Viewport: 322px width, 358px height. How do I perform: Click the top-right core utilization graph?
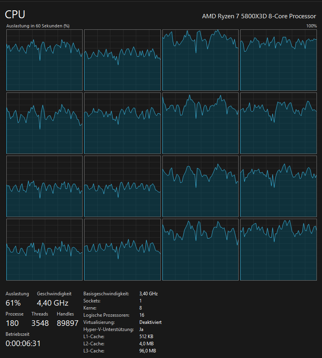click(x=278, y=60)
